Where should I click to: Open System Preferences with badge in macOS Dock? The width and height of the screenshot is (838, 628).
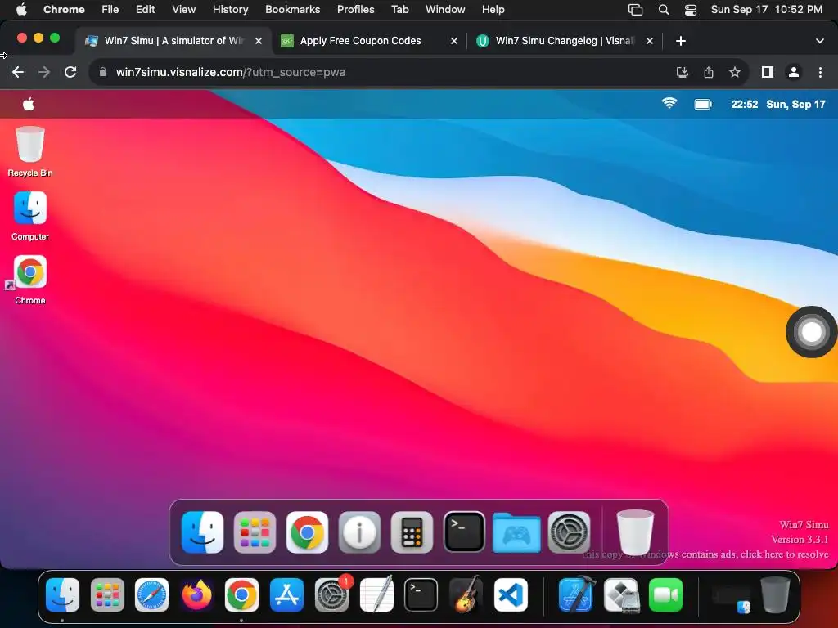pyautogui.click(x=332, y=594)
